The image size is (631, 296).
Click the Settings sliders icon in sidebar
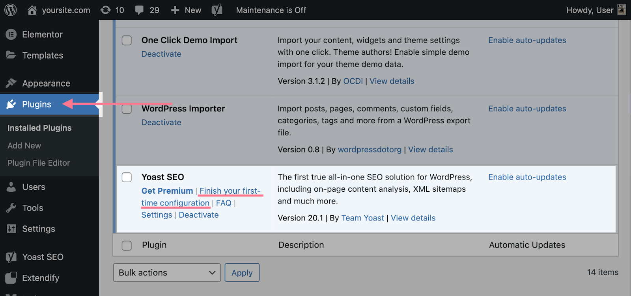point(11,229)
